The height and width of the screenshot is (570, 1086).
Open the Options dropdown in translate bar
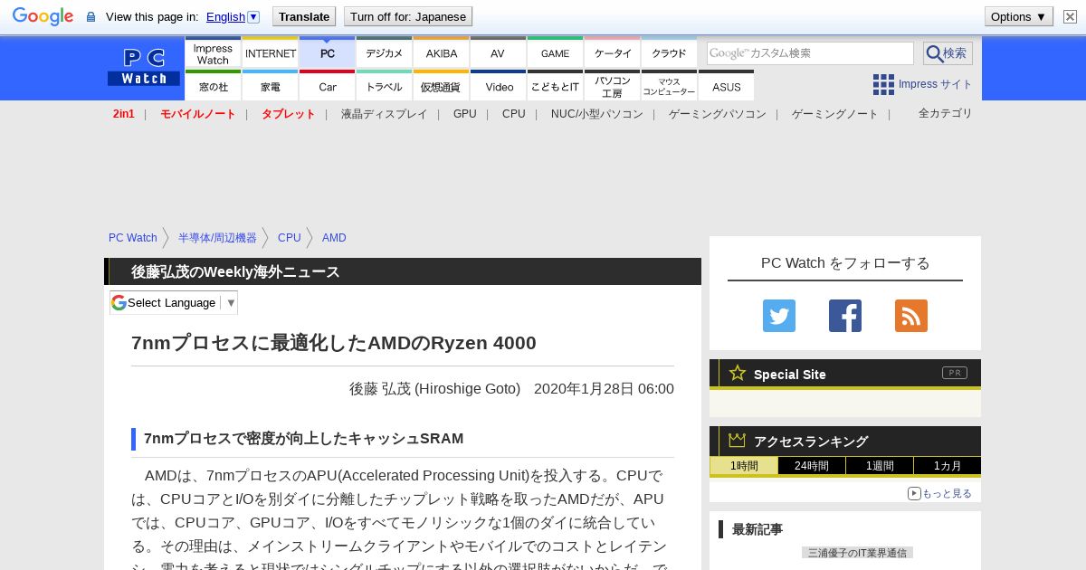[1019, 16]
